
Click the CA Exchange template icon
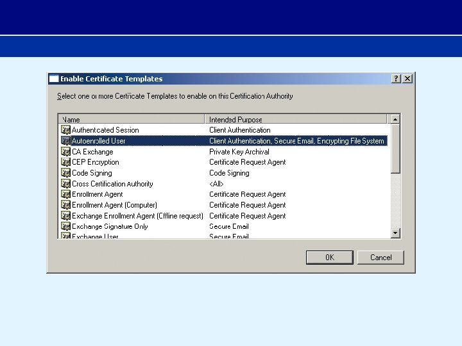(65, 151)
